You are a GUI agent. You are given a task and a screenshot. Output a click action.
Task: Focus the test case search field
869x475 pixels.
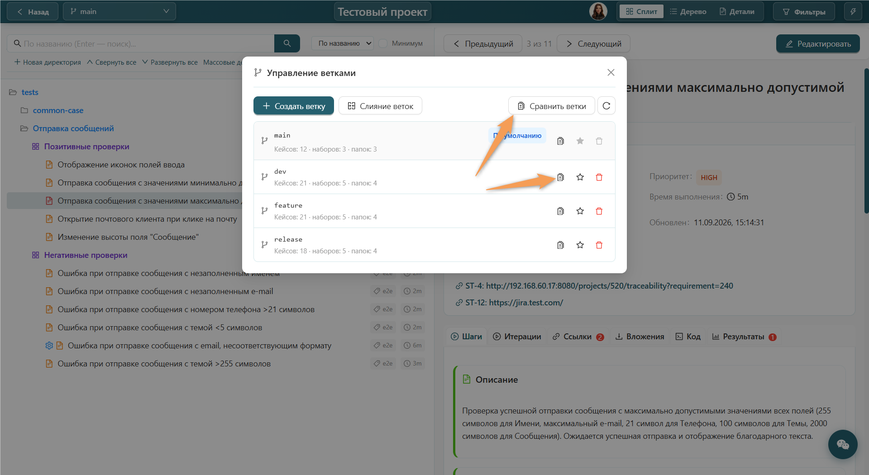point(141,43)
